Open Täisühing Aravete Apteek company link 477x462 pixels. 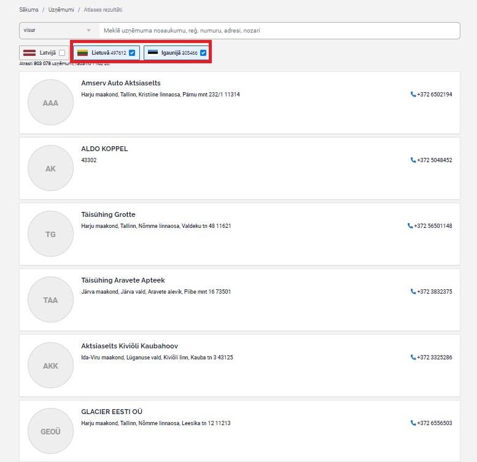point(123,280)
